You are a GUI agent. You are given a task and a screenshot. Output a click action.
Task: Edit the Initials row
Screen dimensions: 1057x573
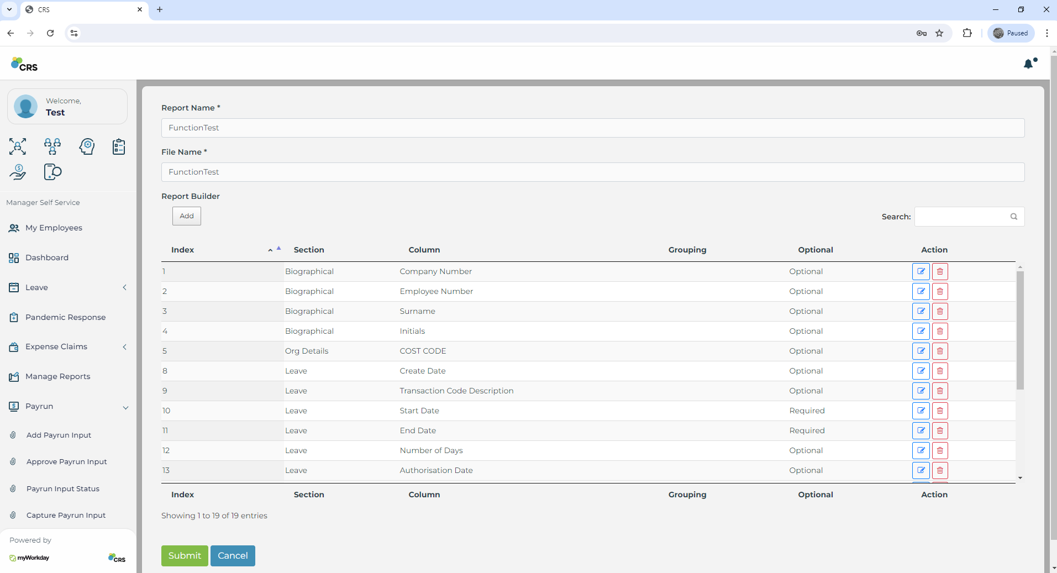point(921,331)
